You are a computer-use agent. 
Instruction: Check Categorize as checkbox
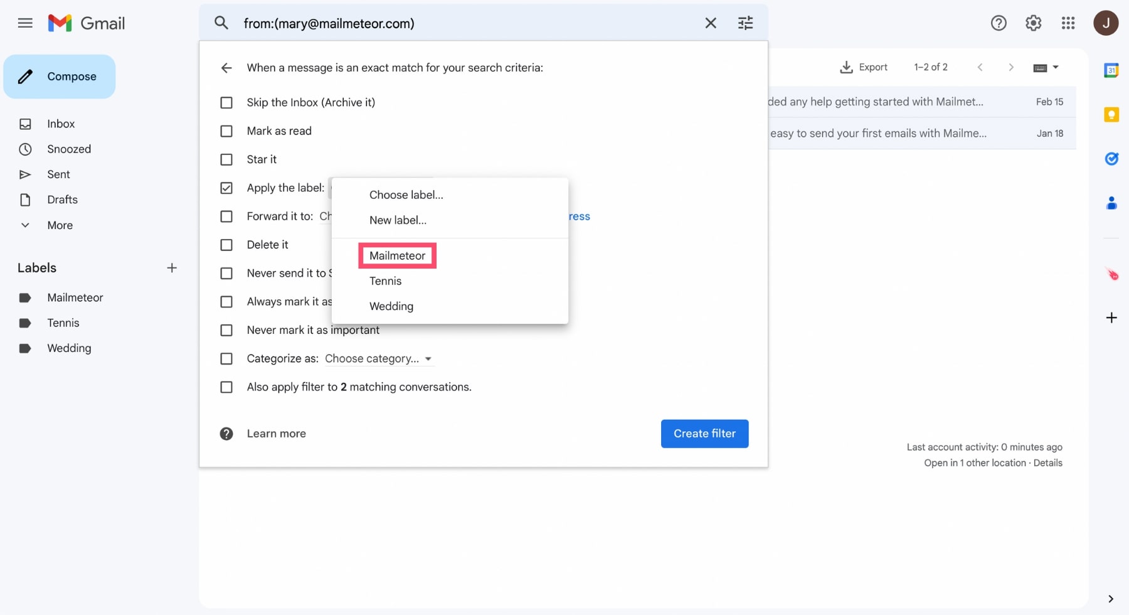226,358
